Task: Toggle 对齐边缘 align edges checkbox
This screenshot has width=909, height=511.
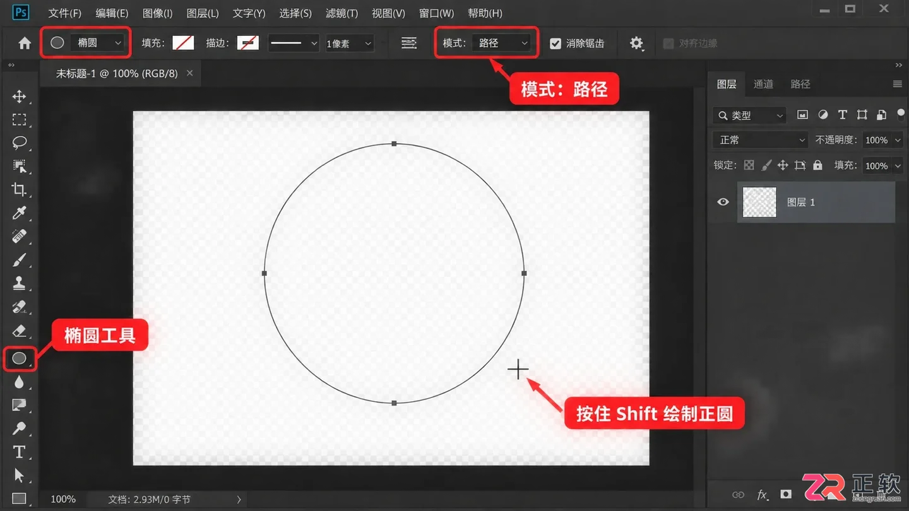Action: tap(668, 43)
